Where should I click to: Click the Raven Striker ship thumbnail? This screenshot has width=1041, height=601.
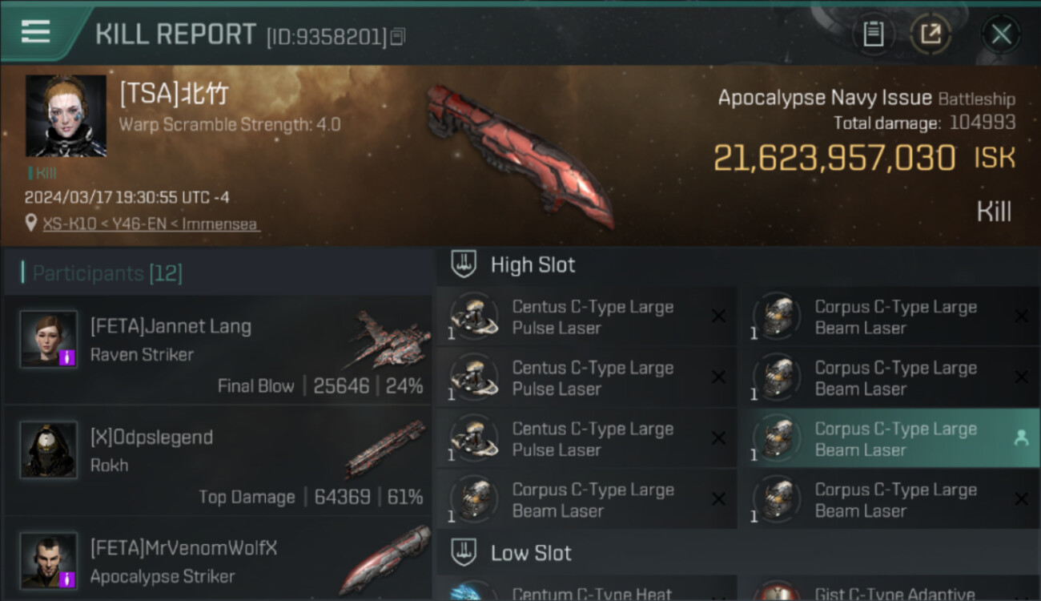point(389,341)
